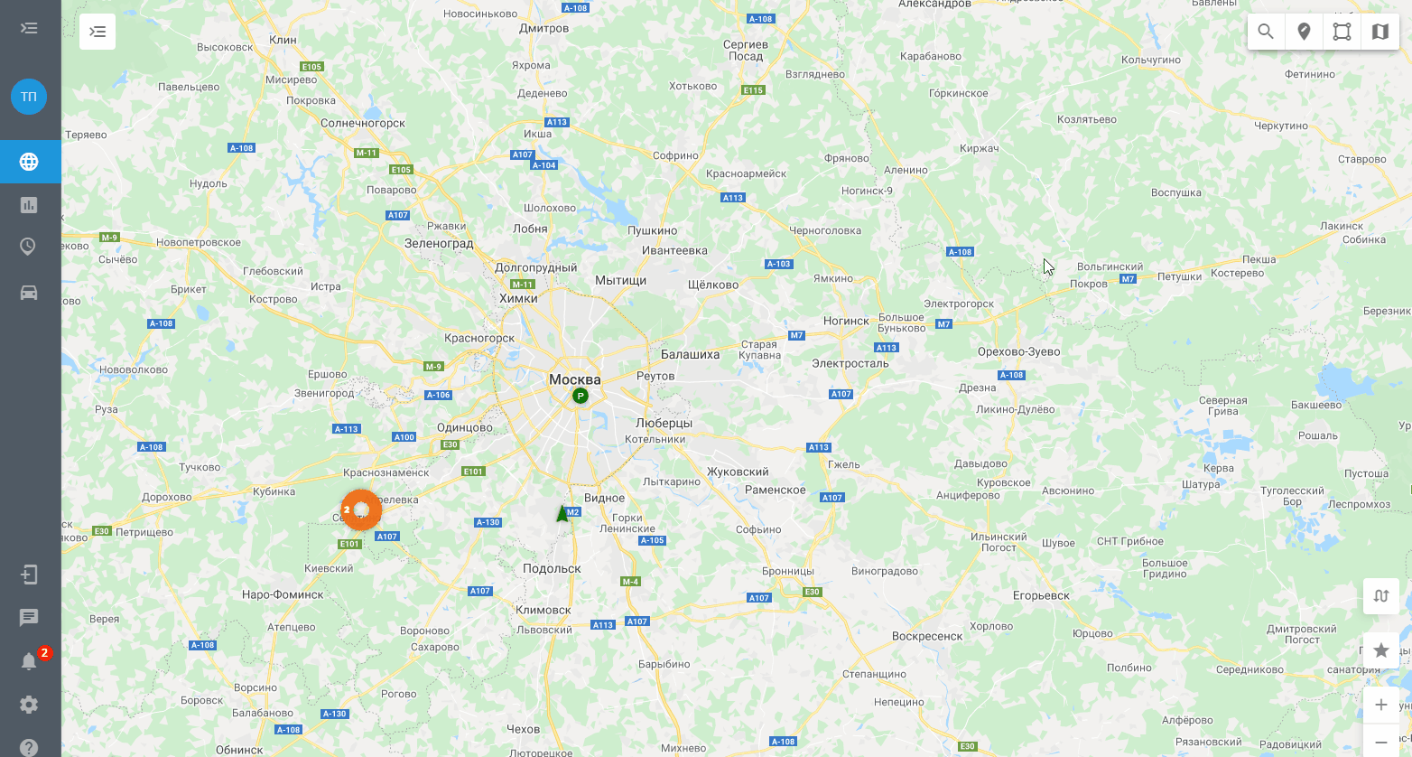Toggle the route tracking button
Screen dimensions: 1412x757
(1381, 596)
